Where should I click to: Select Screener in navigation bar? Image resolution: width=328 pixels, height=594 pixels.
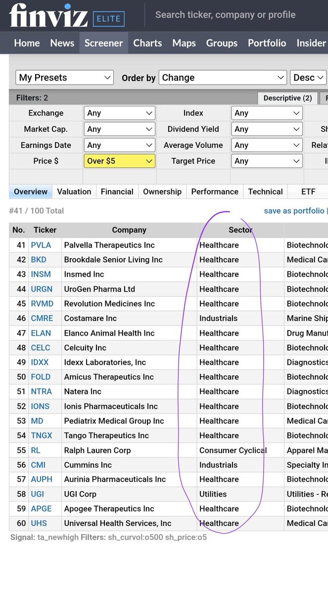104,43
